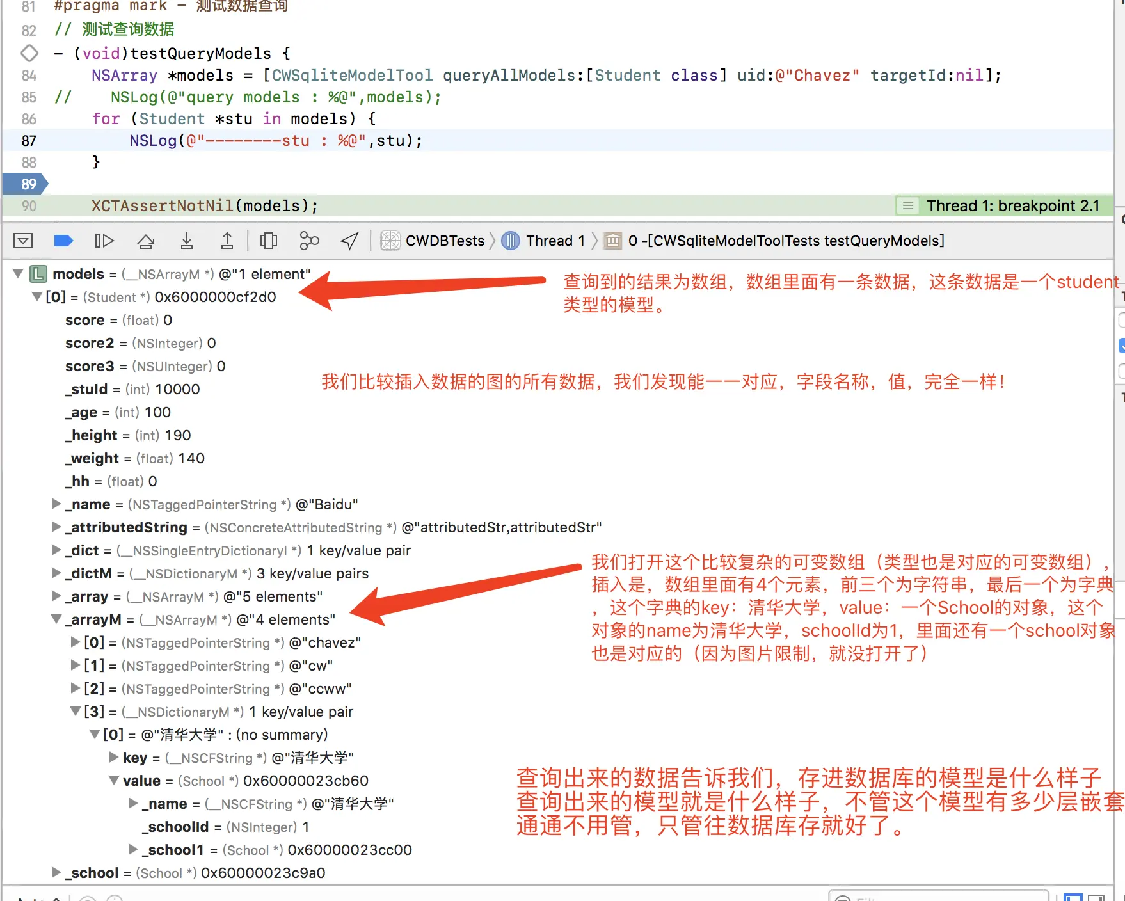Click line number 90 in the gutter
This screenshot has height=901, width=1125.
29,206
